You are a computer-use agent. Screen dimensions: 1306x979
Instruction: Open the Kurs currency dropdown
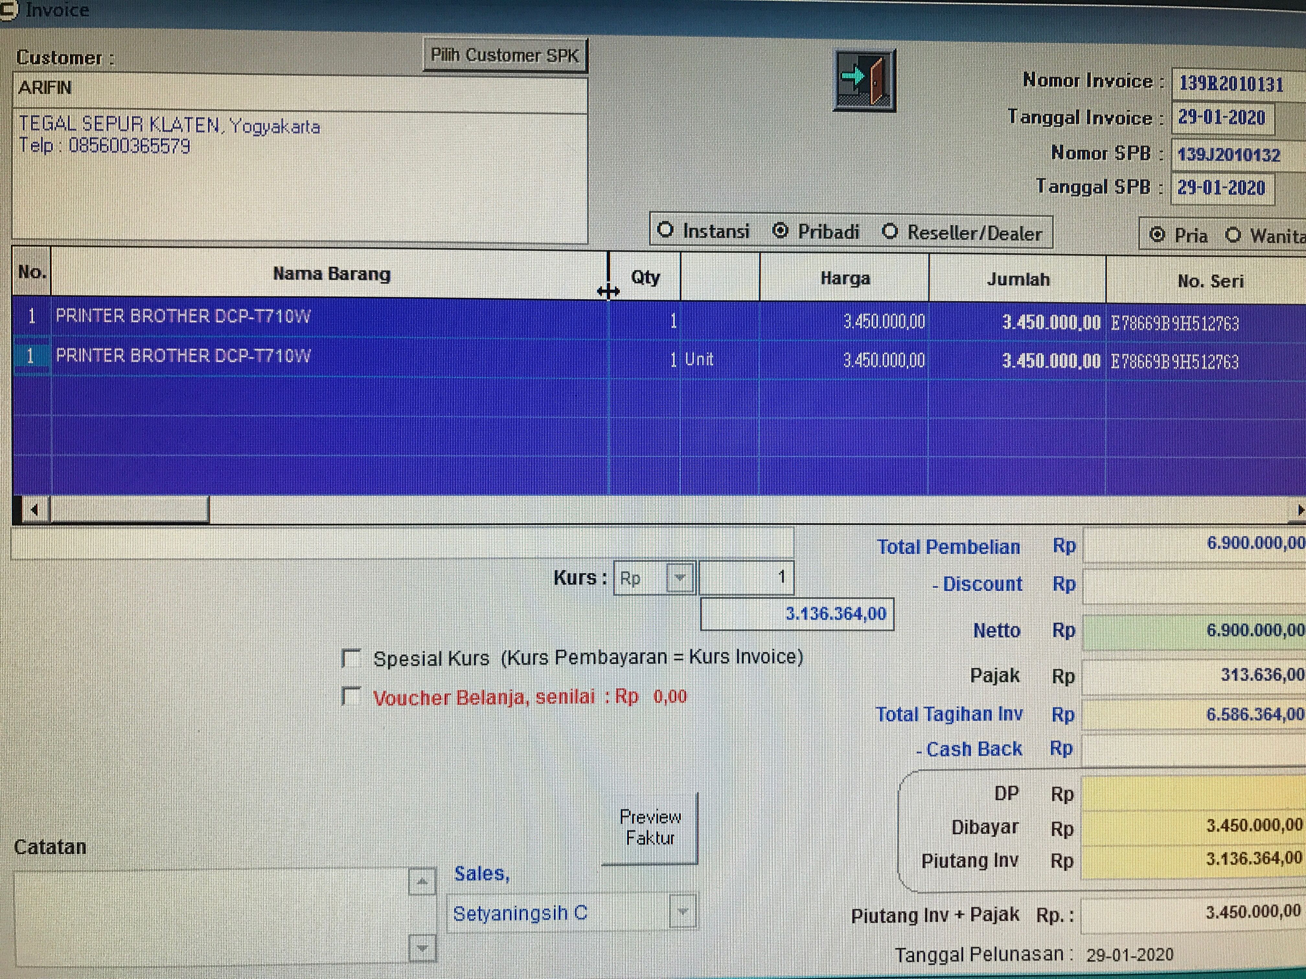[680, 578]
